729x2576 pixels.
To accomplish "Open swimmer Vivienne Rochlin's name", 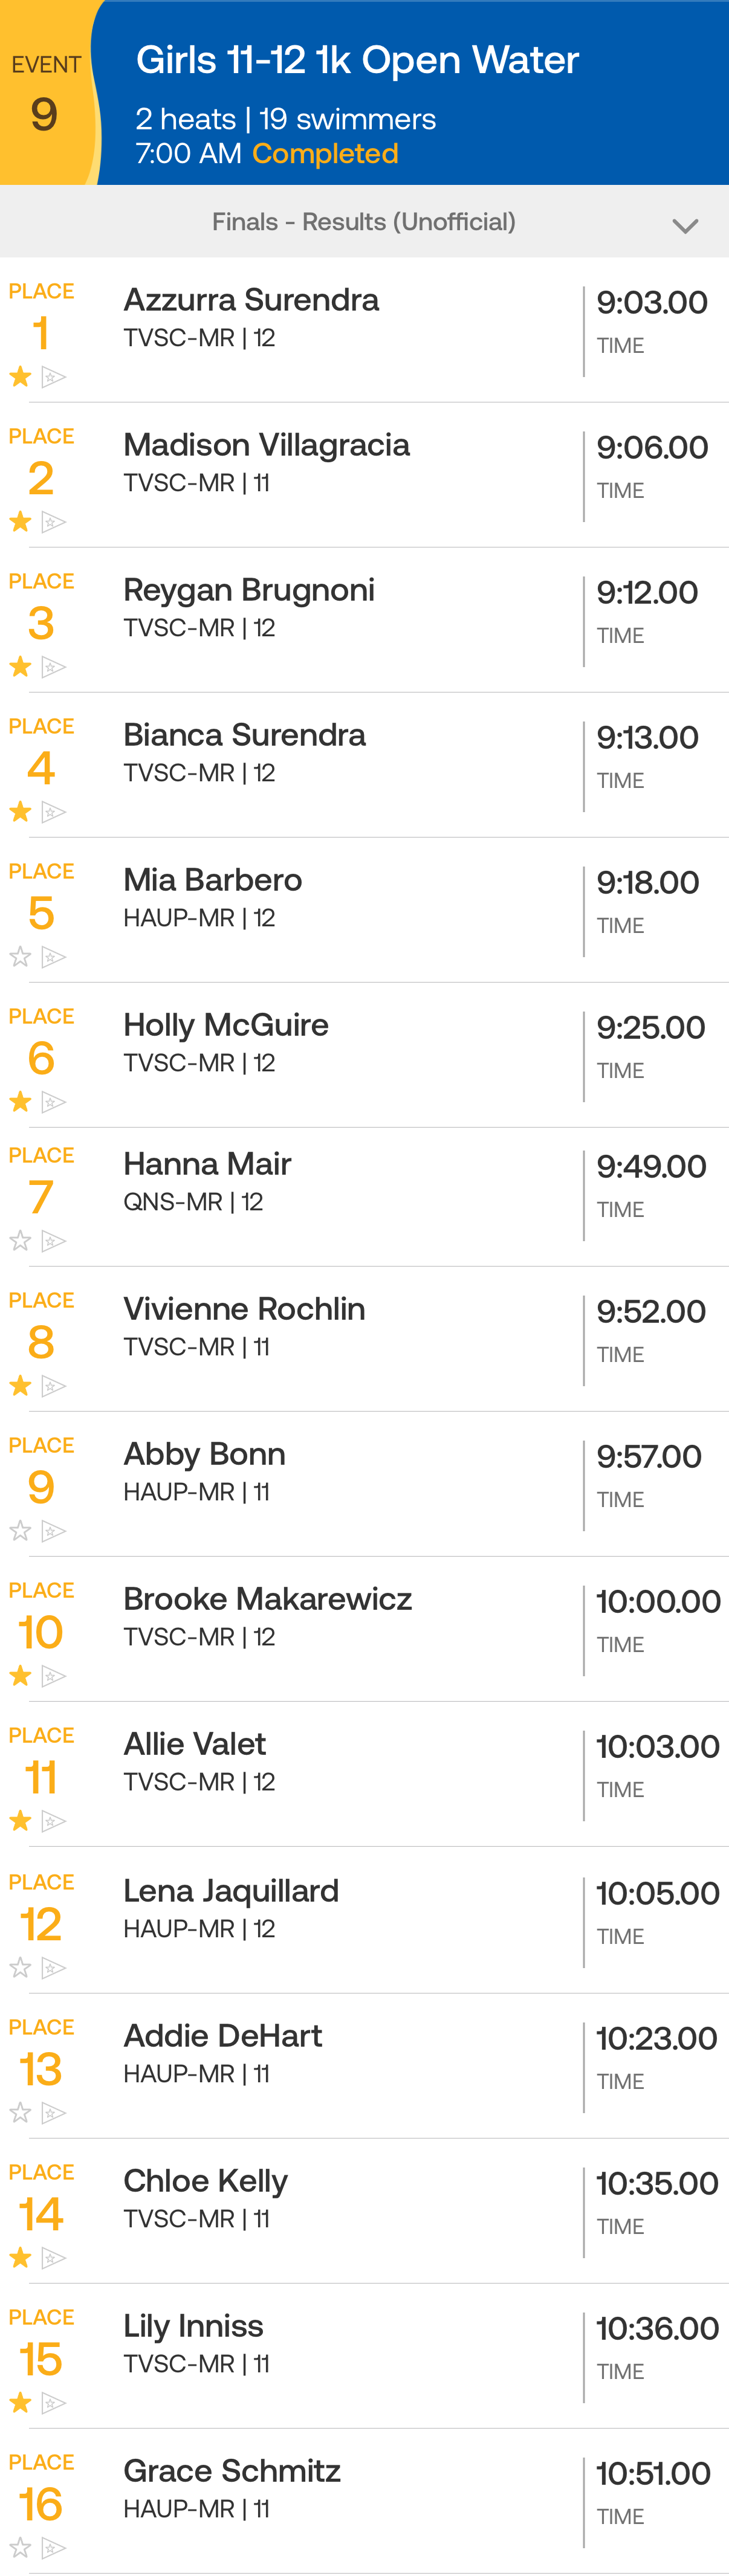I will (244, 1309).
